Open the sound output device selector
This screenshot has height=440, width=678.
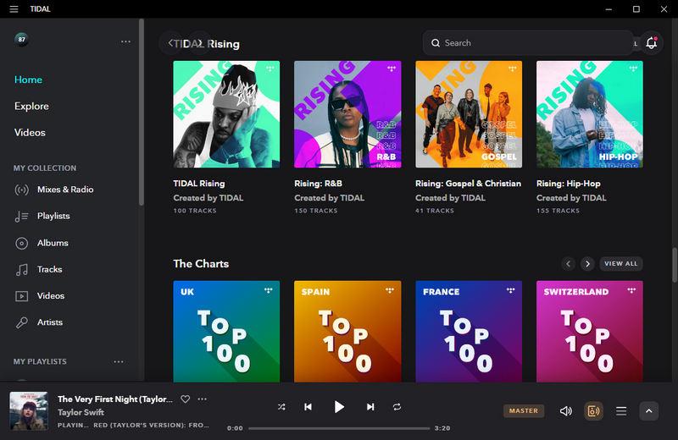click(x=593, y=411)
